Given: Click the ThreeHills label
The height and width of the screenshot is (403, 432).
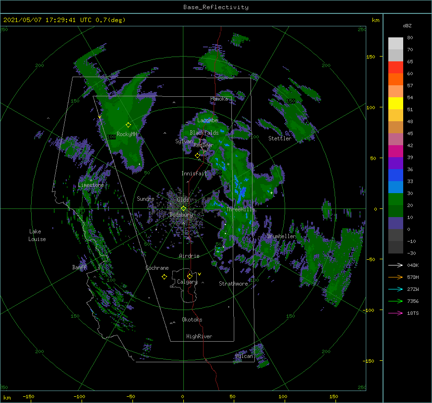Looking at the screenshot, I should [241, 209].
